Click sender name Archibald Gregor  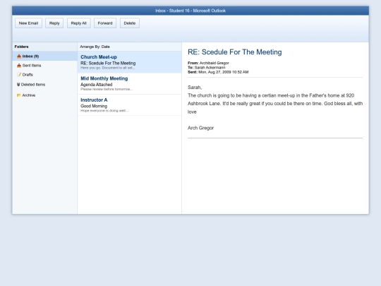tap(214, 63)
